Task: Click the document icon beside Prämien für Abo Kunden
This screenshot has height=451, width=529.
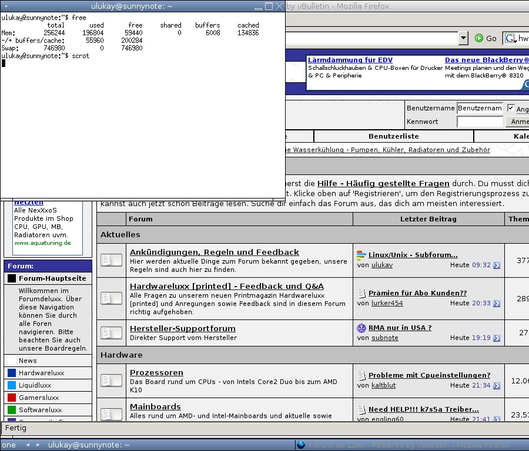Action: pyautogui.click(x=361, y=293)
